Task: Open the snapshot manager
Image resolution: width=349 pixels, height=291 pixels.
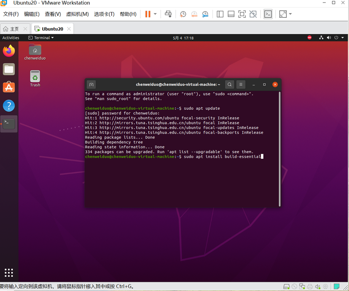Action: 205,14
